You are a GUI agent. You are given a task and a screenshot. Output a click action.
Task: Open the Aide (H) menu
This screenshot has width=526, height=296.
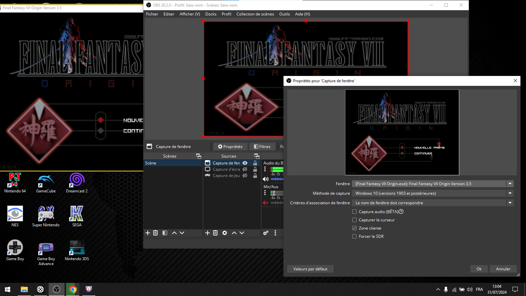click(x=302, y=14)
